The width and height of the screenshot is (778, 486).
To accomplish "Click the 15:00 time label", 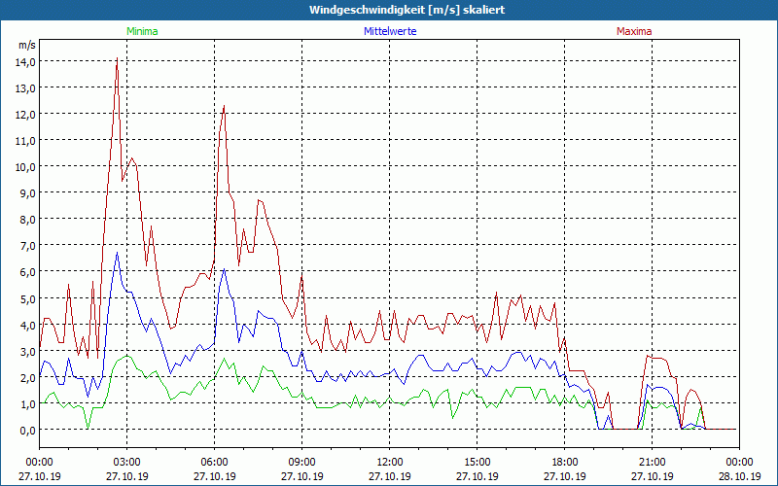I will (477, 463).
